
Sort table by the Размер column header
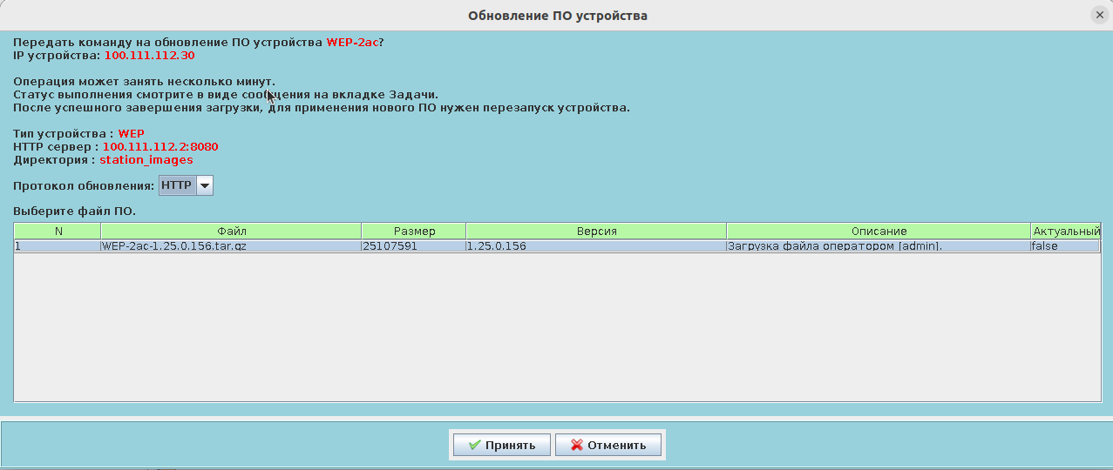(414, 231)
